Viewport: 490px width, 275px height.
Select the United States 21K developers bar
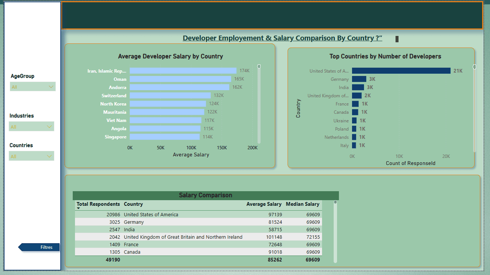[401, 71]
